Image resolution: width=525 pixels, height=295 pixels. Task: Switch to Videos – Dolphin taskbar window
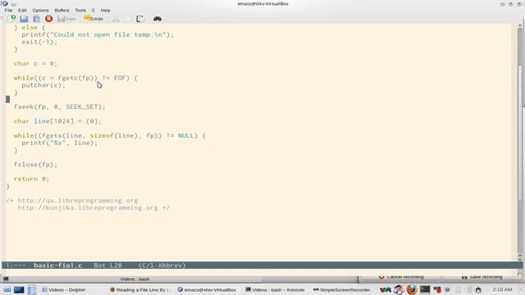pos(64,289)
